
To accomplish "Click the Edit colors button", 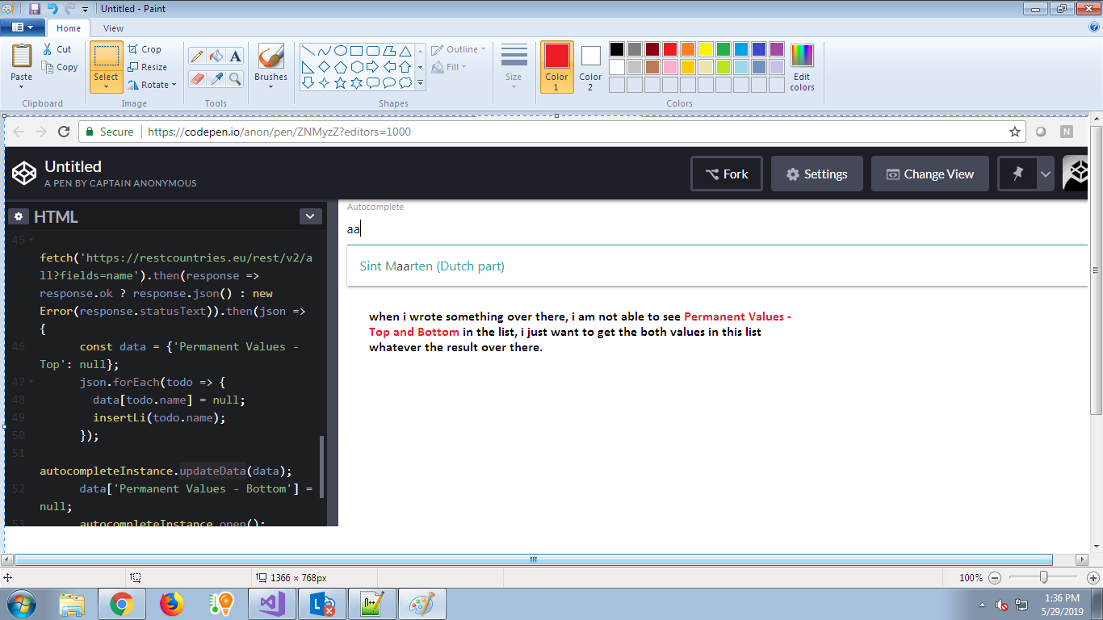I will click(x=801, y=68).
